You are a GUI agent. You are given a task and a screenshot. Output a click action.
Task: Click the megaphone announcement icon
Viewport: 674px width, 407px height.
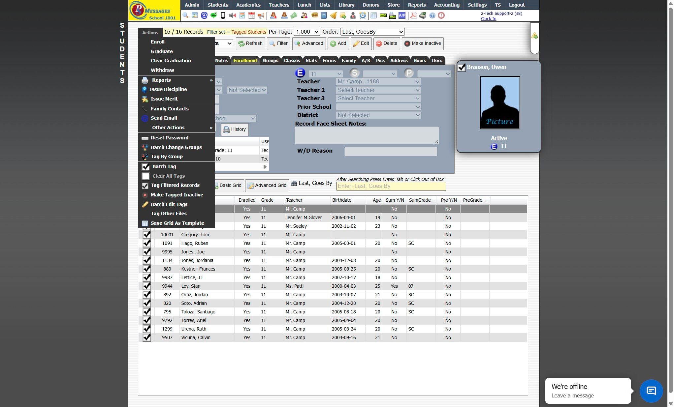[261, 15]
